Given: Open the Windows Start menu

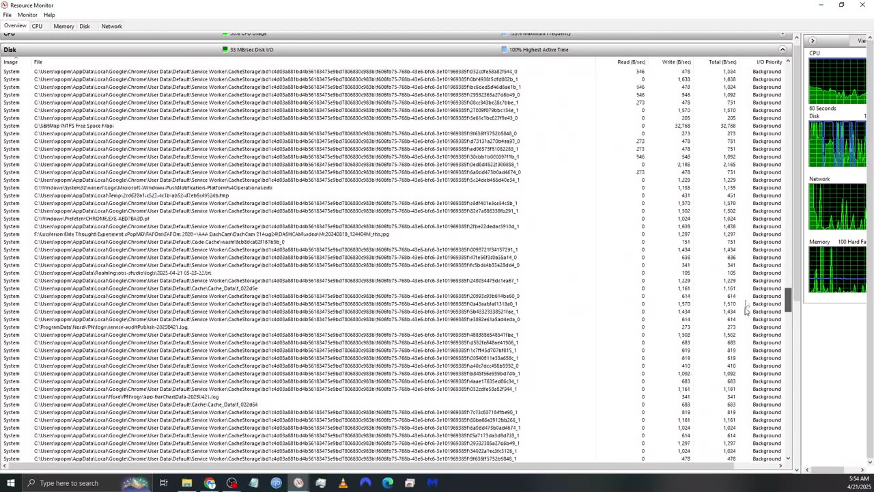Looking at the screenshot, I should pyautogui.click(x=10, y=483).
